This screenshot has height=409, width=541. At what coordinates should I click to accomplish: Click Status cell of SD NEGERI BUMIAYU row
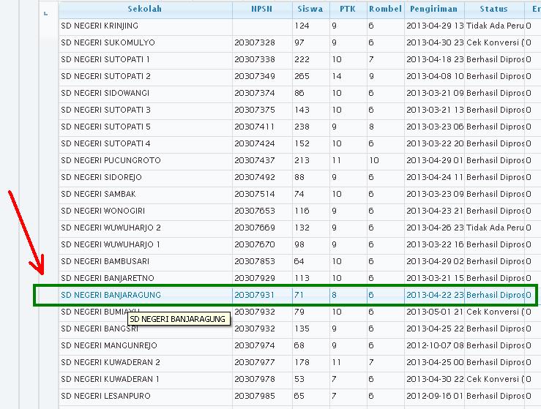(495, 312)
